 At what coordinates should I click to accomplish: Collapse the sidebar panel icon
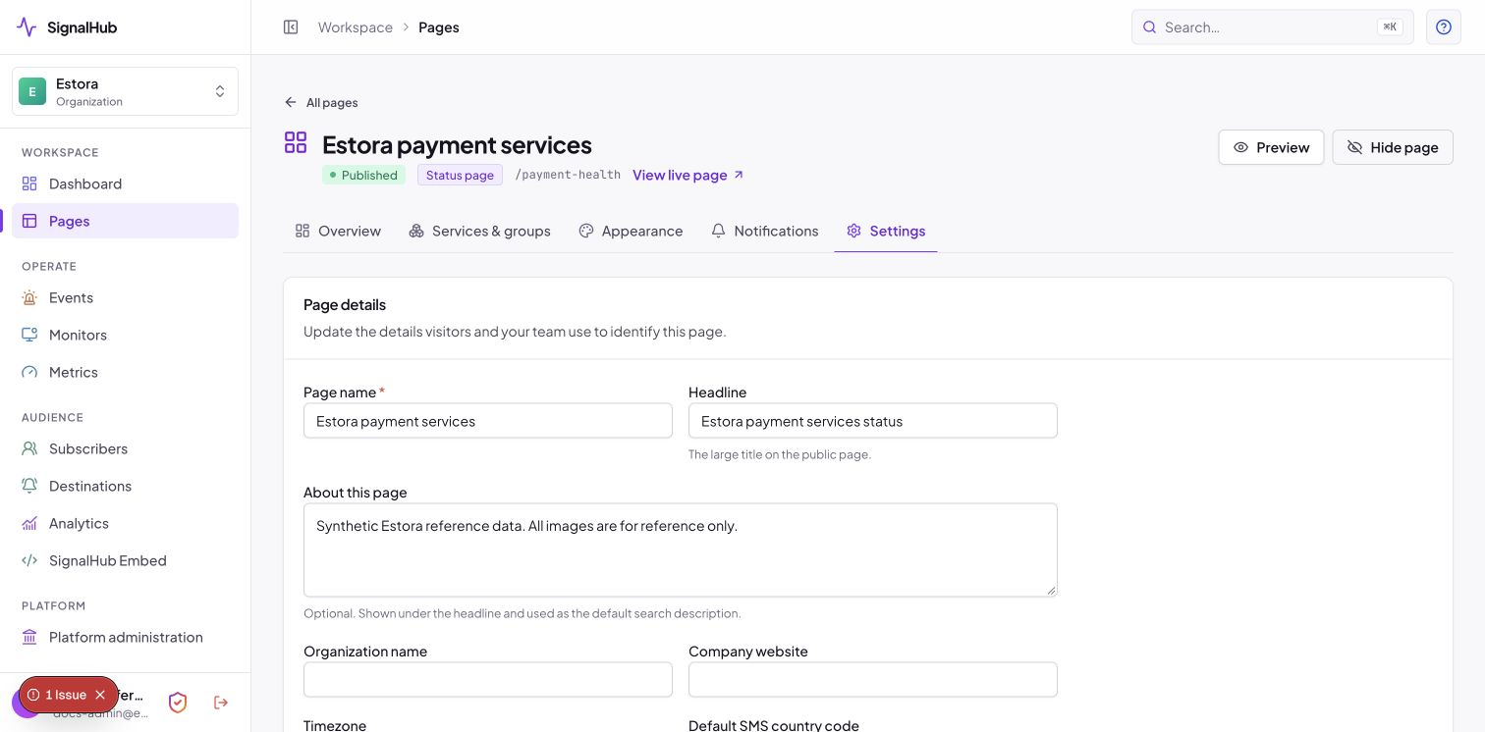[291, 27]
